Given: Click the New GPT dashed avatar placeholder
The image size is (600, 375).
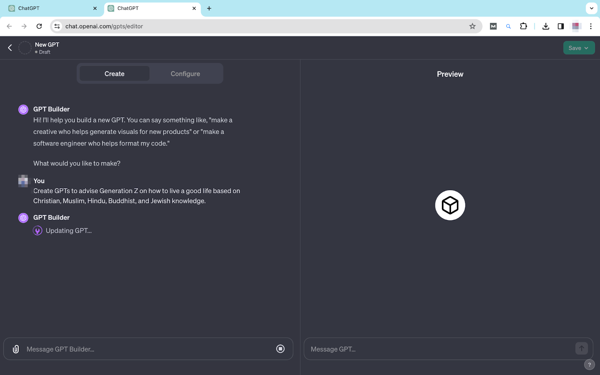Looking at the screenshot, I should point(25,48).
